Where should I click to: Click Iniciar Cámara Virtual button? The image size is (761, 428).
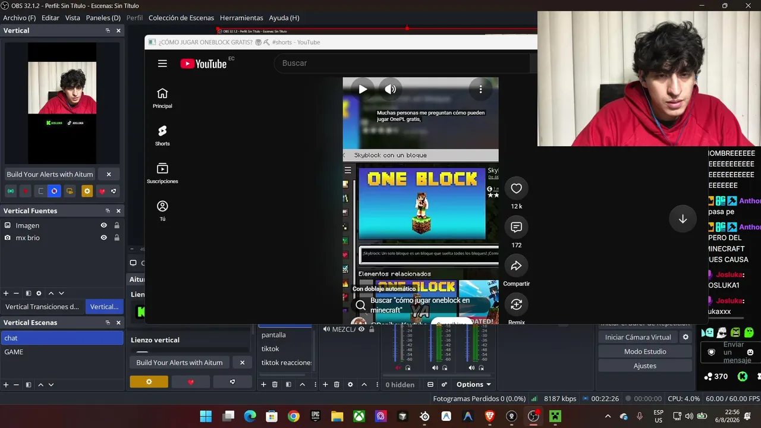(x=638, y=337)
